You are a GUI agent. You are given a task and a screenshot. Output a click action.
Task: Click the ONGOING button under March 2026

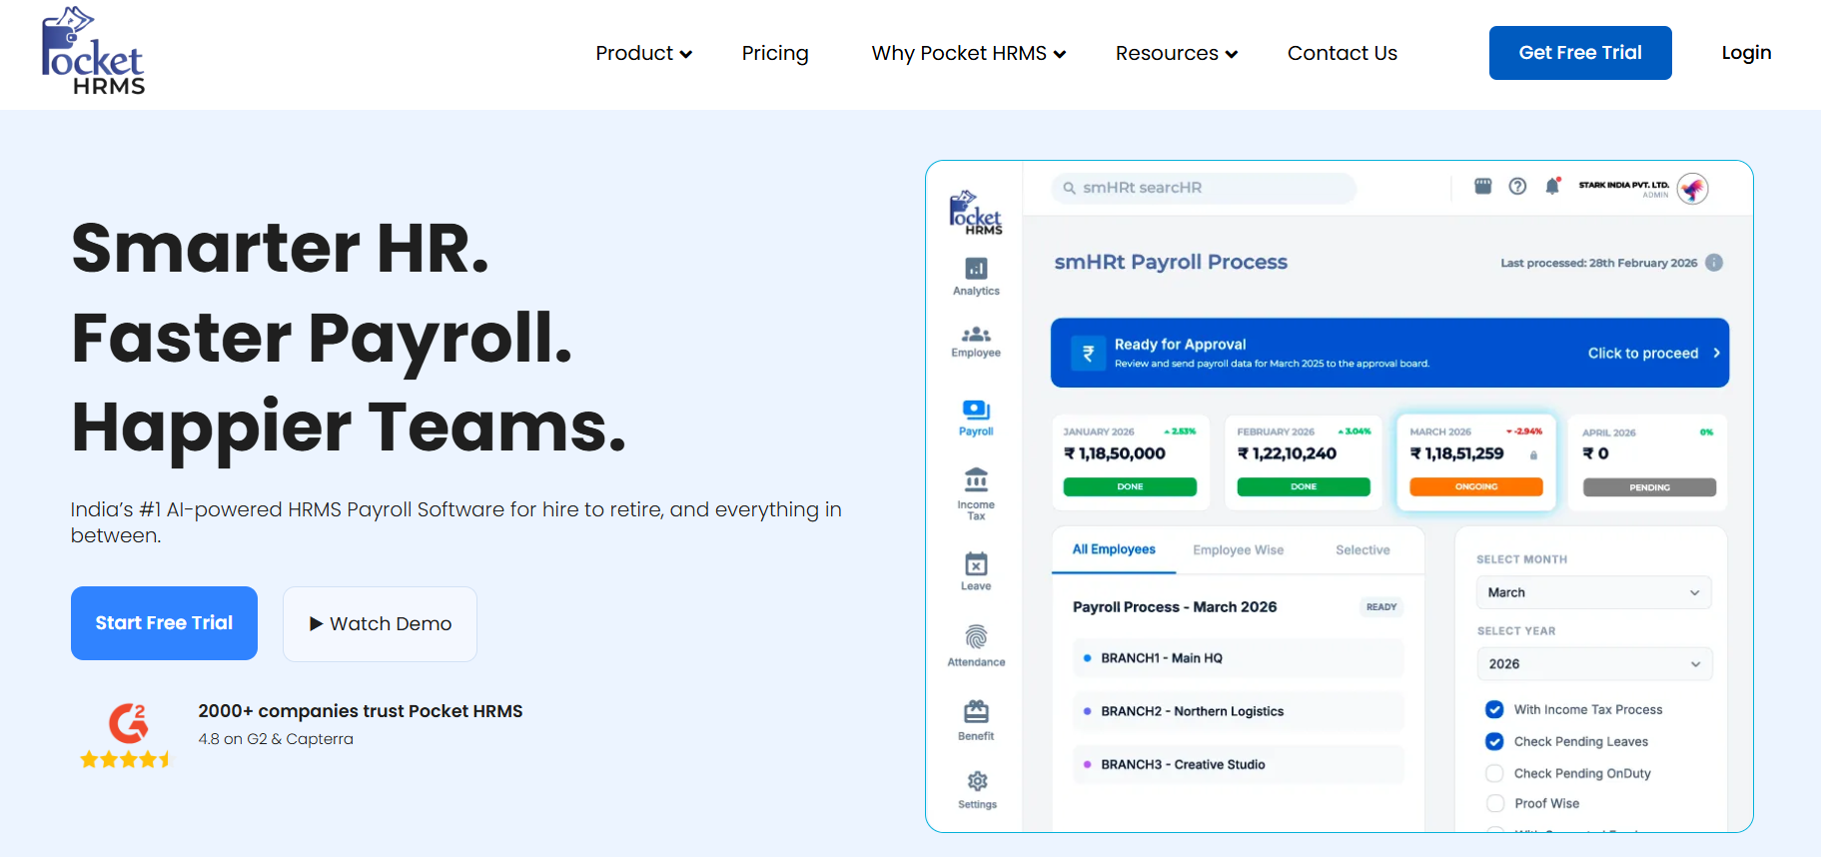(x=1476, y=486)
